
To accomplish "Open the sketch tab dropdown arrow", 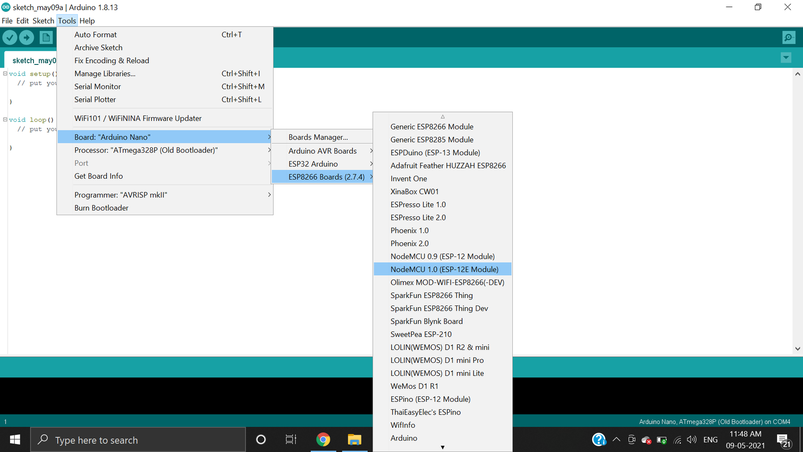I will pos(786,58).
